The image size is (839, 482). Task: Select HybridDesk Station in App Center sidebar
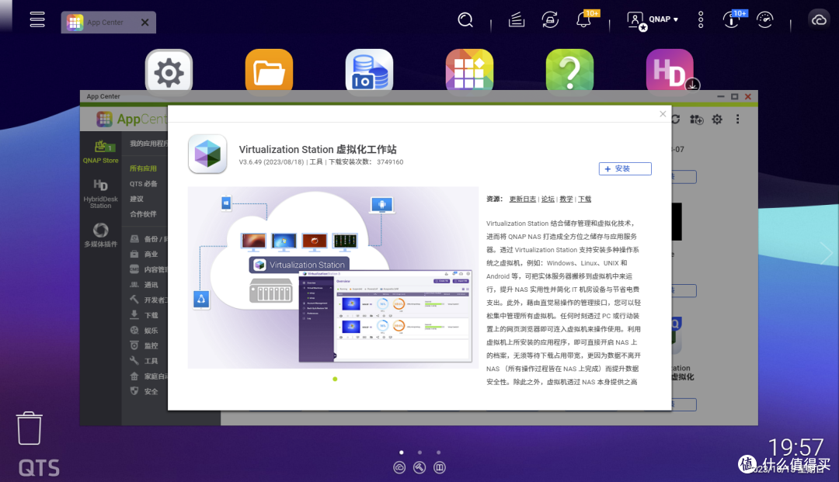point(100,193)
